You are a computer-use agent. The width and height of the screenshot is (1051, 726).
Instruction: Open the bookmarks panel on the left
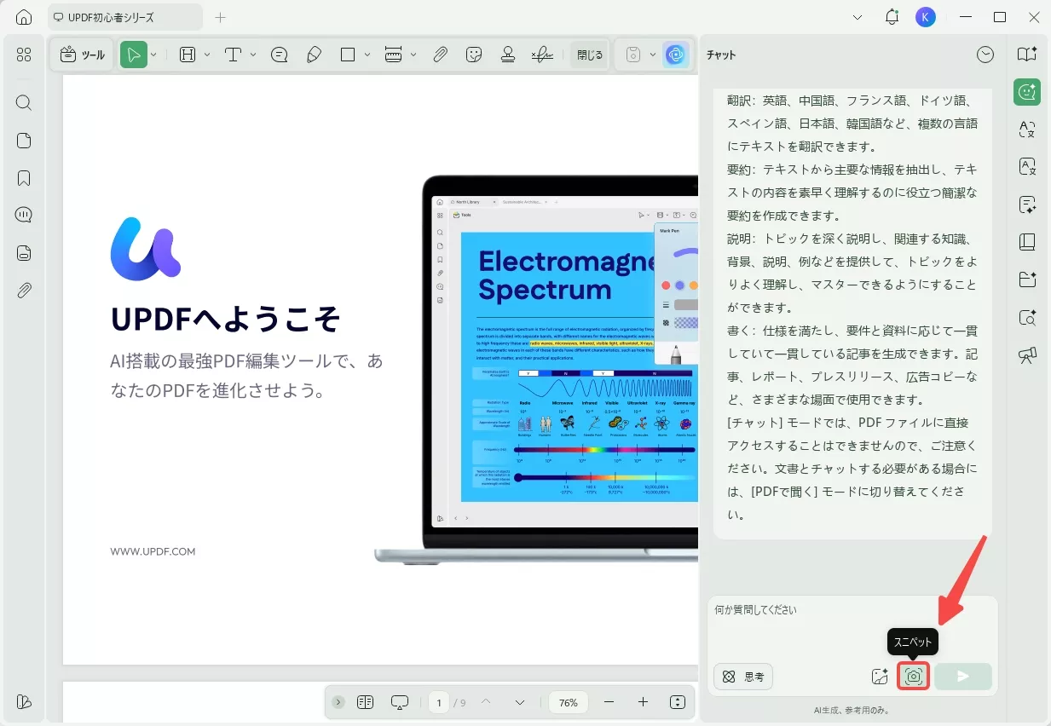tap(23, 177)
